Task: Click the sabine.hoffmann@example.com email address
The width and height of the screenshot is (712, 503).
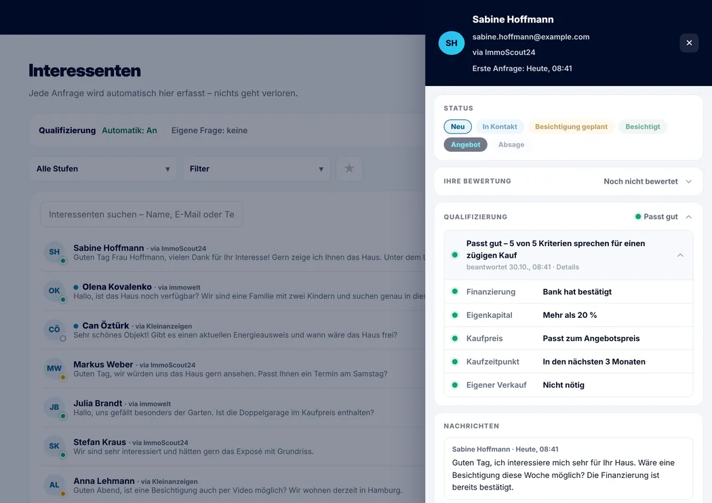Action: click(x=531, y=37)
